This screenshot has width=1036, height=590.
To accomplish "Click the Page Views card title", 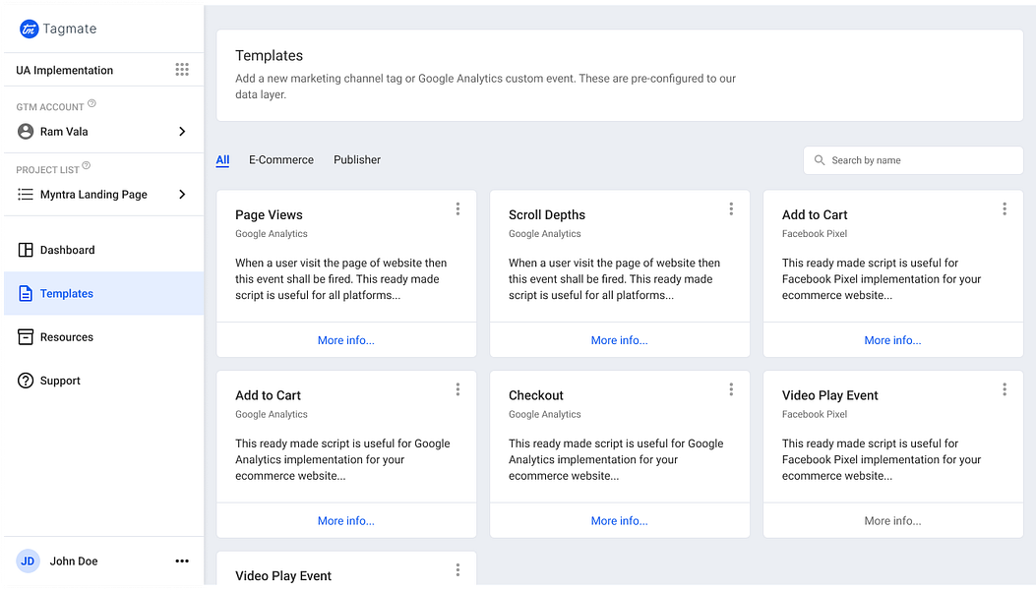I will tap(269, 214).
